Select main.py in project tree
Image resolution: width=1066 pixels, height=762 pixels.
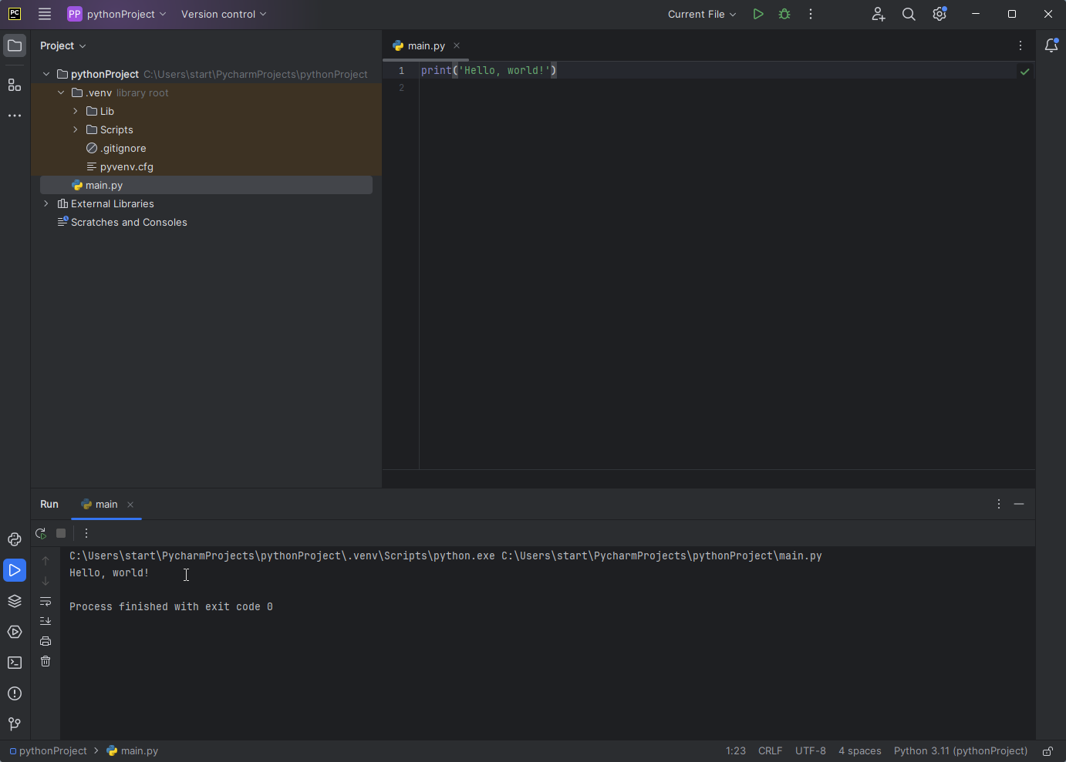[x=206, y=185]
